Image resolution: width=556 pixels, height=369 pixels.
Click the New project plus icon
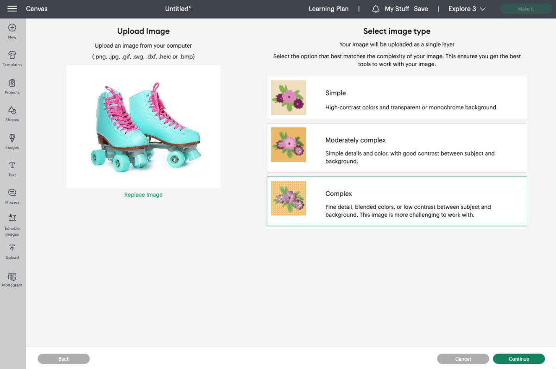[12, 28]
